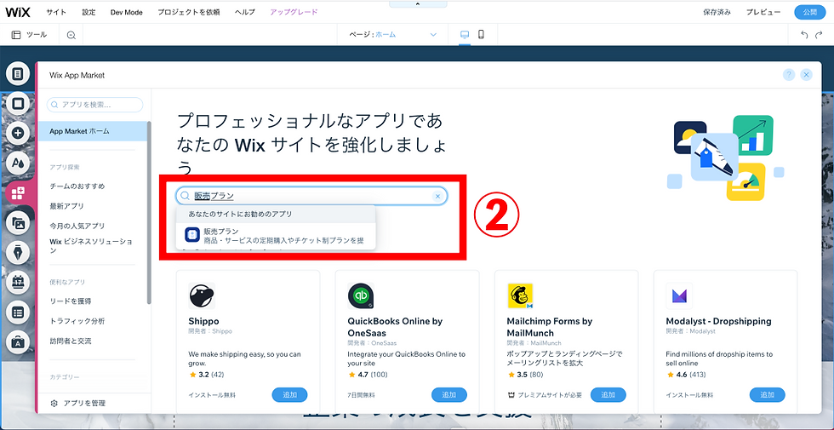
Task: Select App Market ホーム in sidebar
Action: 94,131
